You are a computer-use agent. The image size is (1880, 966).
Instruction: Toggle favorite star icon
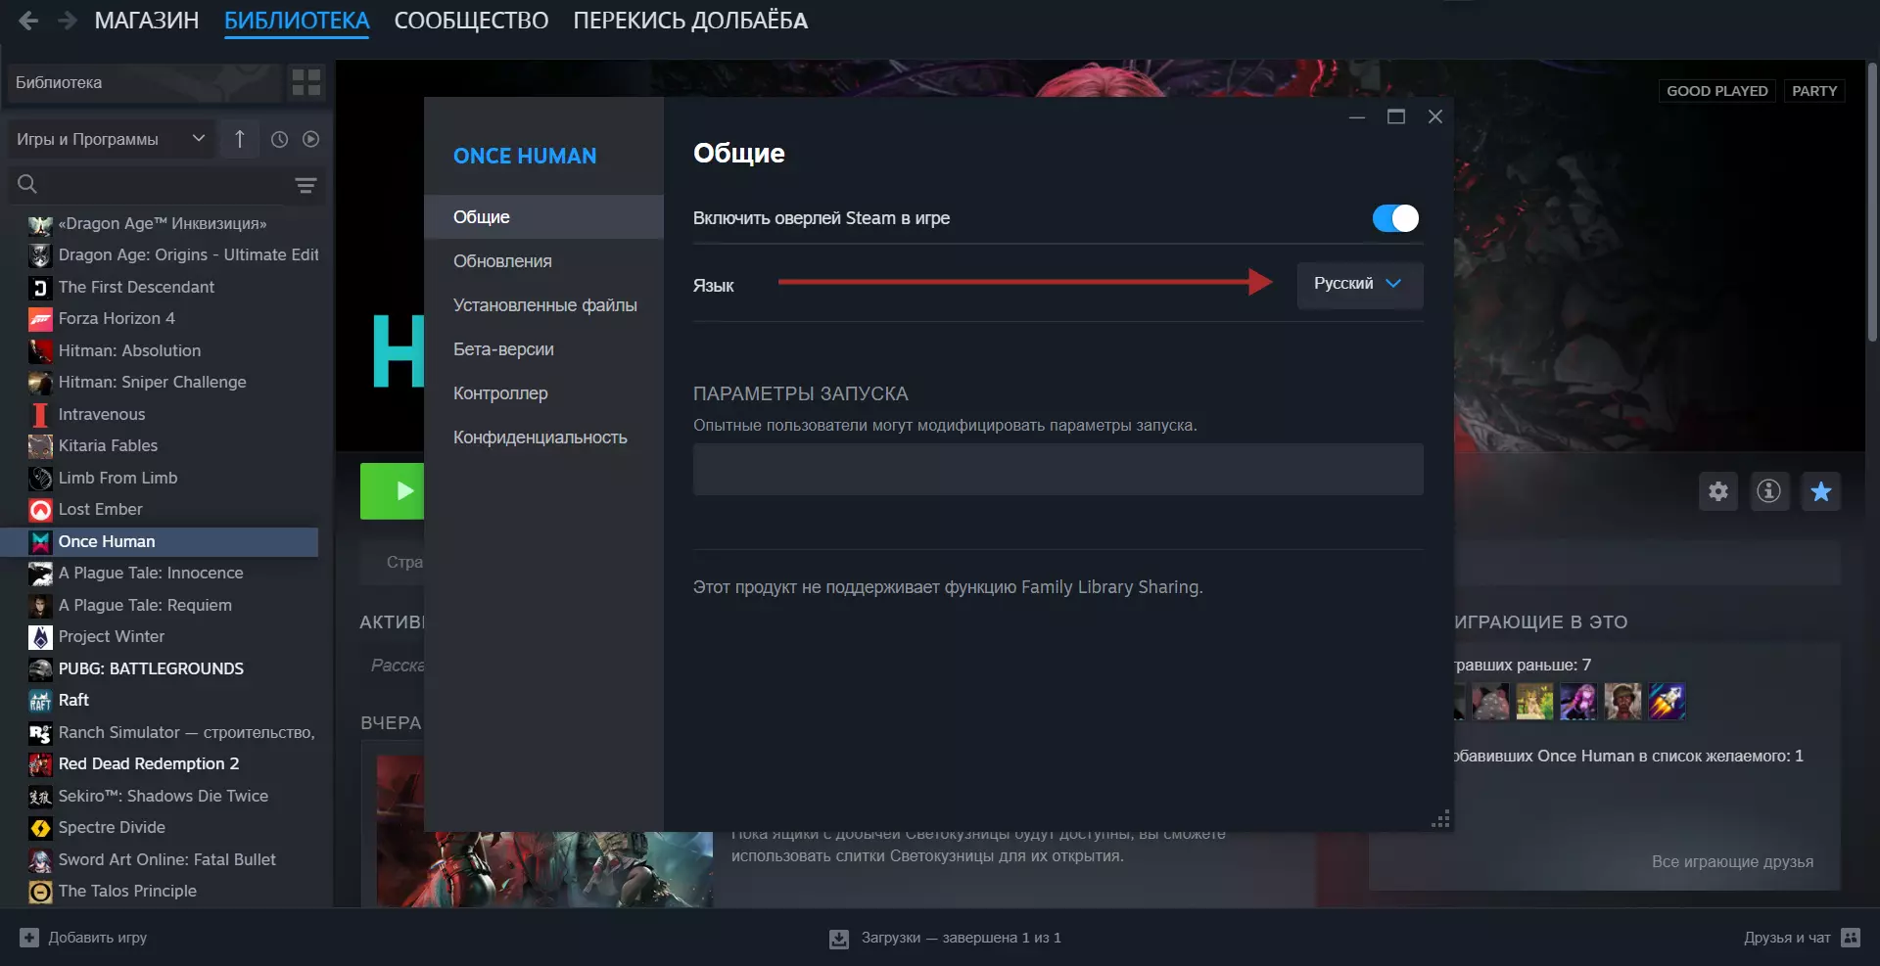pos(1821,491)
